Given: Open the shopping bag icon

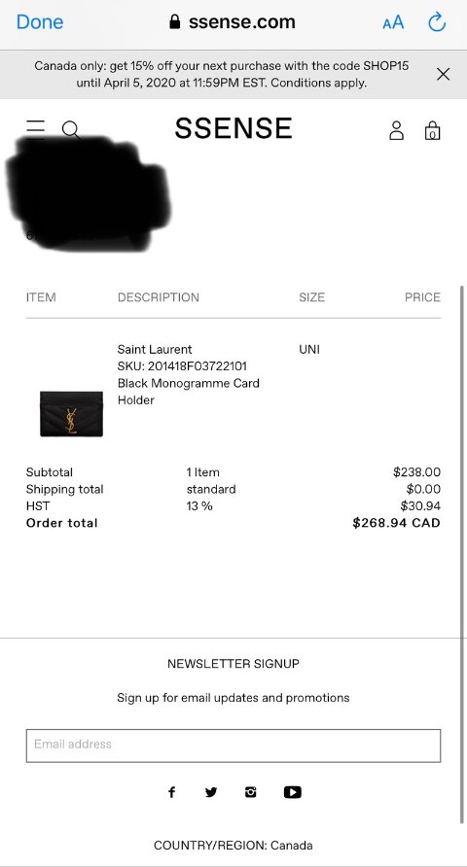Looking at the screenshot, I should click(x=432, y=130).
